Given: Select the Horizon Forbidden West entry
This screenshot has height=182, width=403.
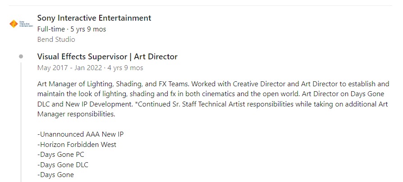Looking at the screenshot, I should pyautogui.click(x=77, y=145).
